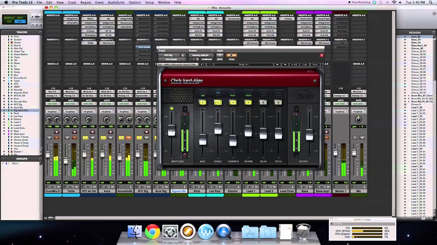Open the File menu
437x245 pixels.
40,2
